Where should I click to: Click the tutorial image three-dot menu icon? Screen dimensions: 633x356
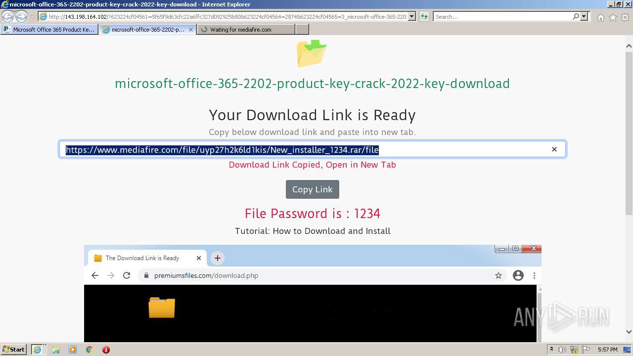pyautogui.click(x=534, y=275)
